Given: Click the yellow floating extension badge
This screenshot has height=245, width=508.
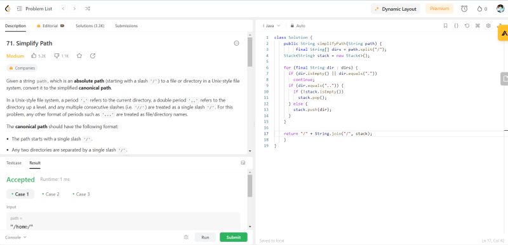Looking at the screenshot, I should [x=503, y=33].
